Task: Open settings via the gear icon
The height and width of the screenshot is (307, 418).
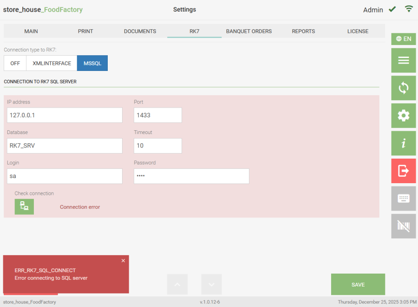Action: click(x=403, y=115)
